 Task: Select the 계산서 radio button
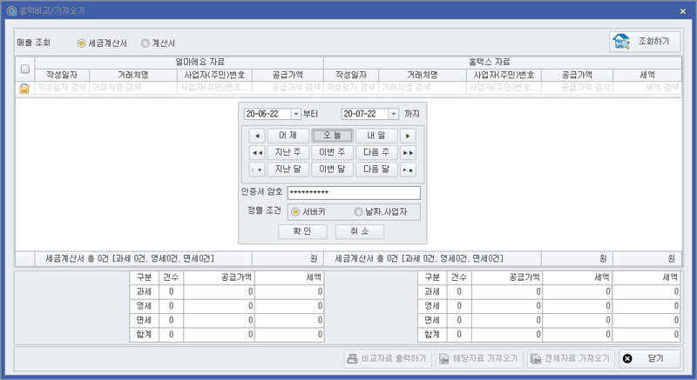145,43
